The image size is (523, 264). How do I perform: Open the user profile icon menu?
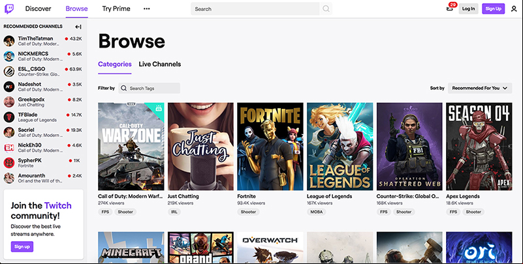click(x=514, y=9)
